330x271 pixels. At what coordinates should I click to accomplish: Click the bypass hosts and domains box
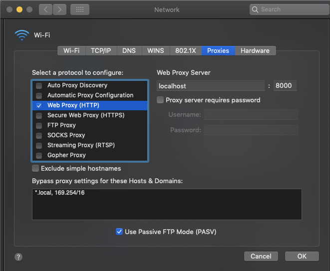tap(167, 204)
